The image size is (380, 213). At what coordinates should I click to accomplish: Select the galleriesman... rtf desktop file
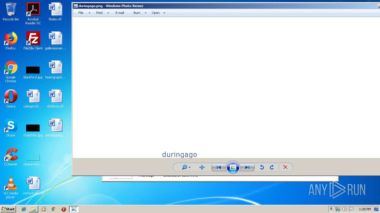coord(55,41)
